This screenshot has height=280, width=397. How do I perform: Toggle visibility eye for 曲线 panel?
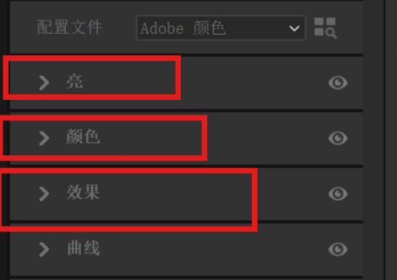(338, 250)
